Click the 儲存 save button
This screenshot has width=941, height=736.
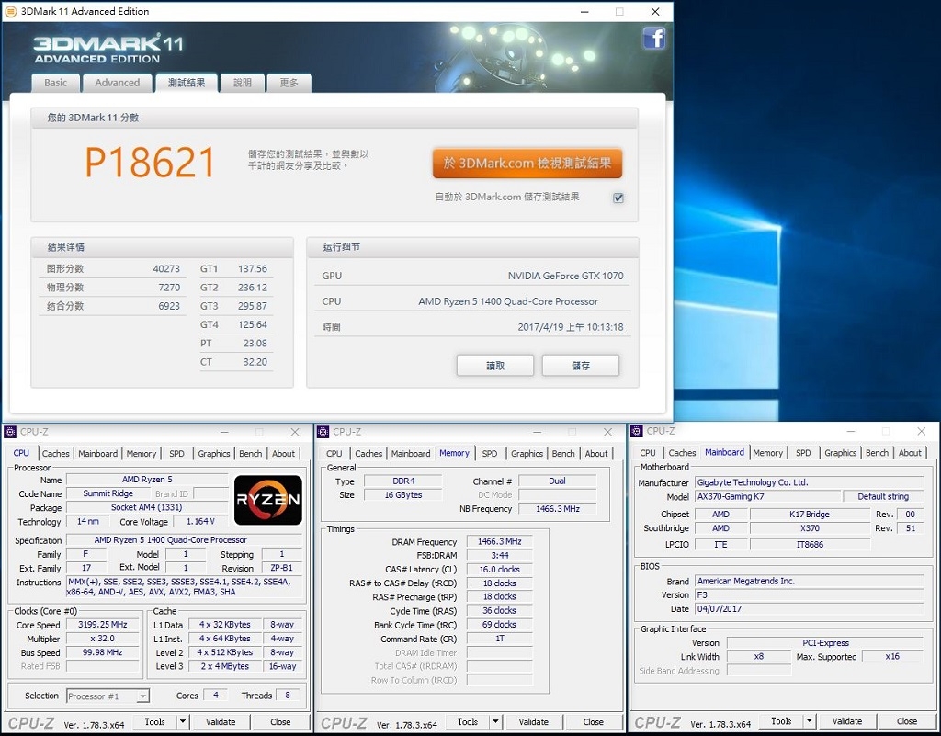pos(581,366)
